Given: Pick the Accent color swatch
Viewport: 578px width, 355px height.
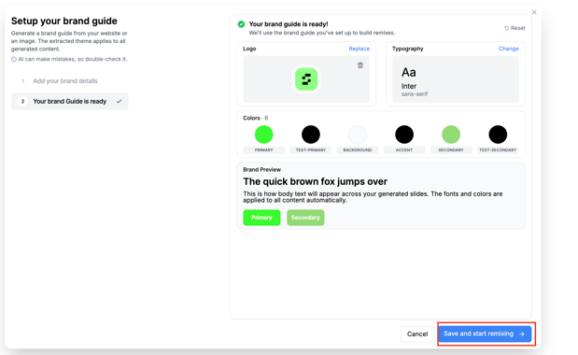Looking at the screenshot, I should click(404, 135).
